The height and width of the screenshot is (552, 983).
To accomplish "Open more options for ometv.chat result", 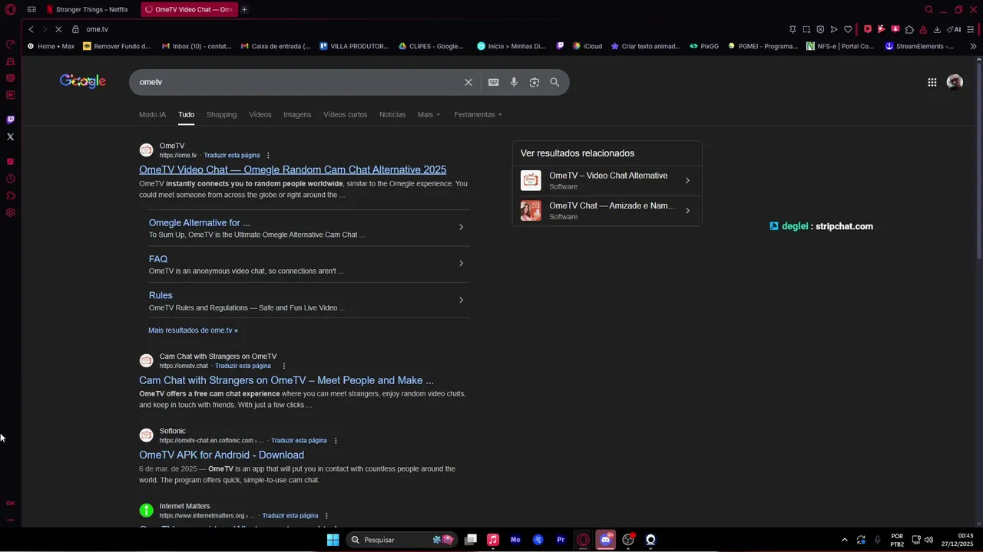I will (284, 366).
